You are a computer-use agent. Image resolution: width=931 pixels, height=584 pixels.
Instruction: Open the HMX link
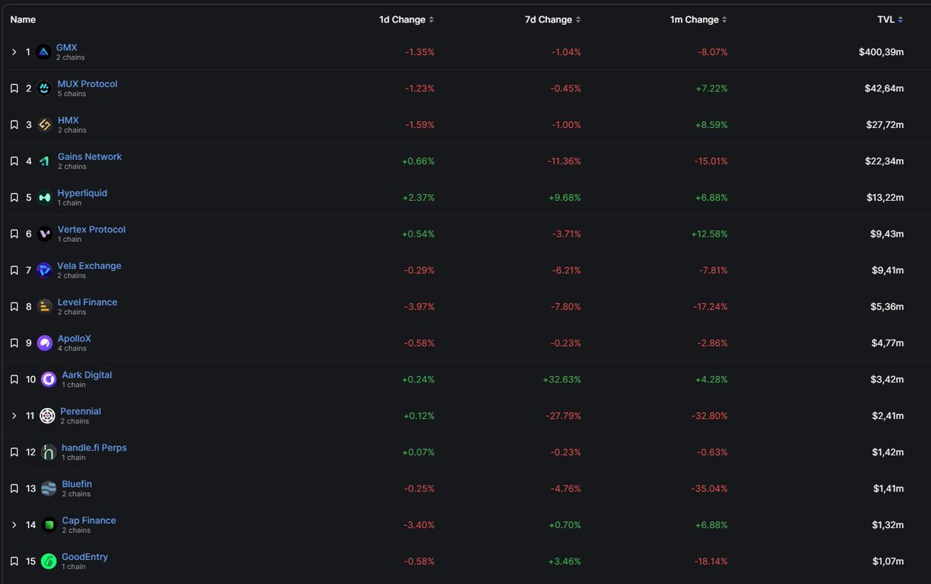coord(68,120)
